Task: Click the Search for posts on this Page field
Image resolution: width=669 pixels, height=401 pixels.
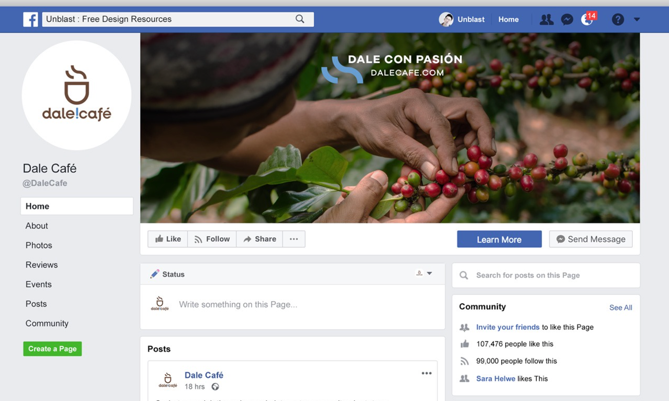Action: click(546, 275)
